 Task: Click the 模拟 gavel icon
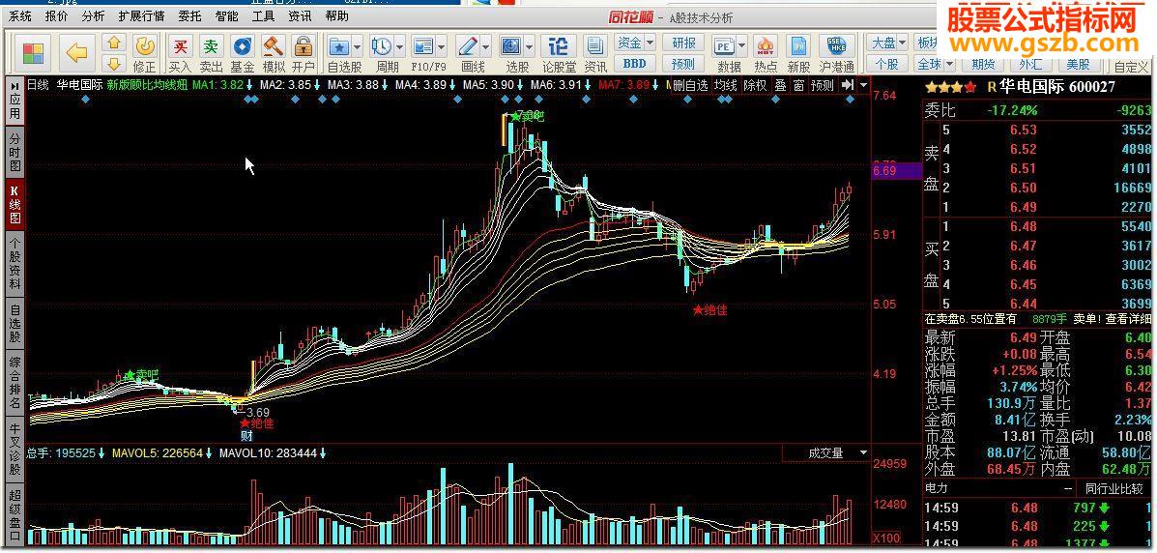pyautogui.click(x=273, y=46)
